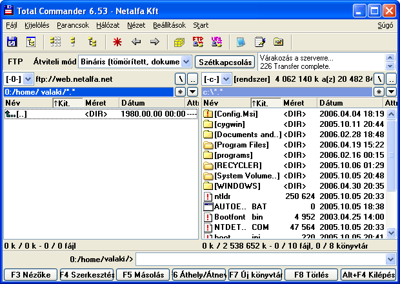
Task: Select the ntldr file icon
Action: pos(208,196)
